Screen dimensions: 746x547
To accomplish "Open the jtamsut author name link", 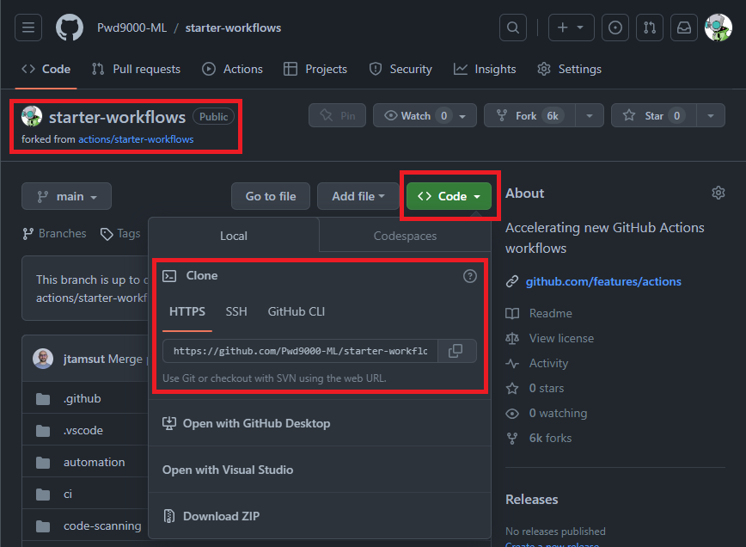I will [83, 359].
